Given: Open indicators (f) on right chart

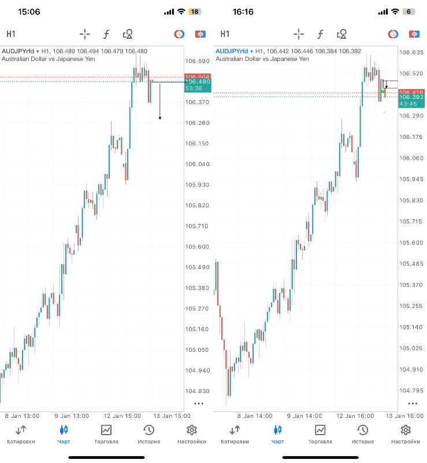Looking at the screenshot, I should [320, 34].
